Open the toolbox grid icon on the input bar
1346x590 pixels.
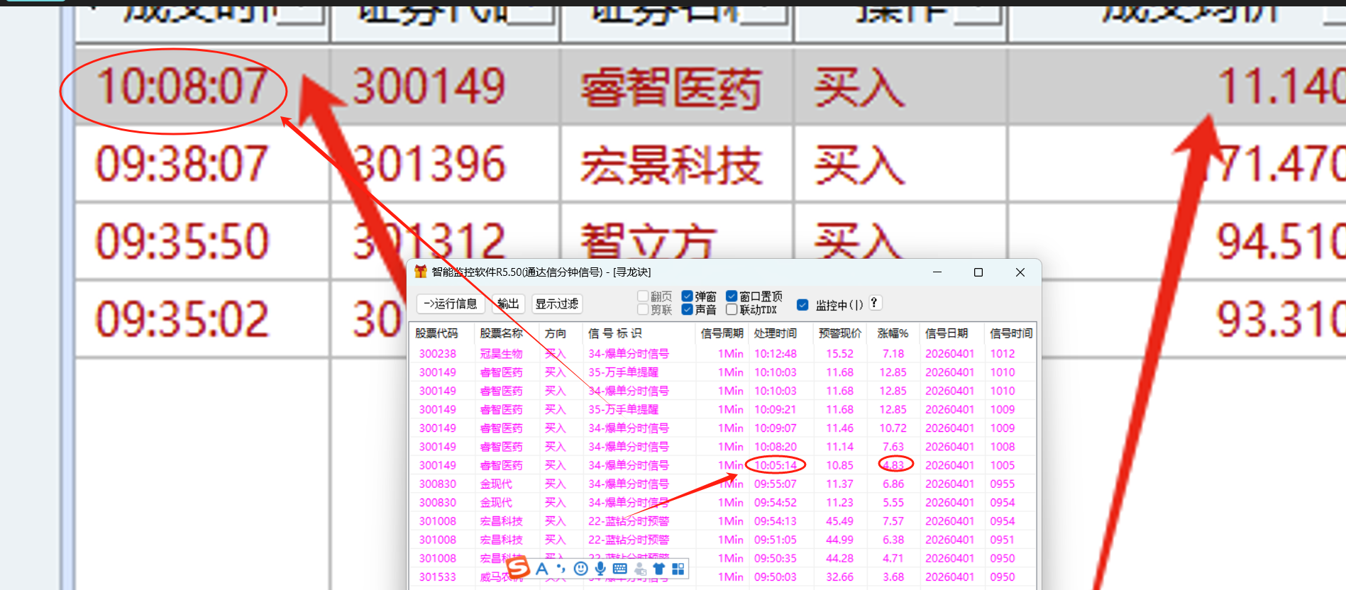pyautogui.click(x=678, y=569)
